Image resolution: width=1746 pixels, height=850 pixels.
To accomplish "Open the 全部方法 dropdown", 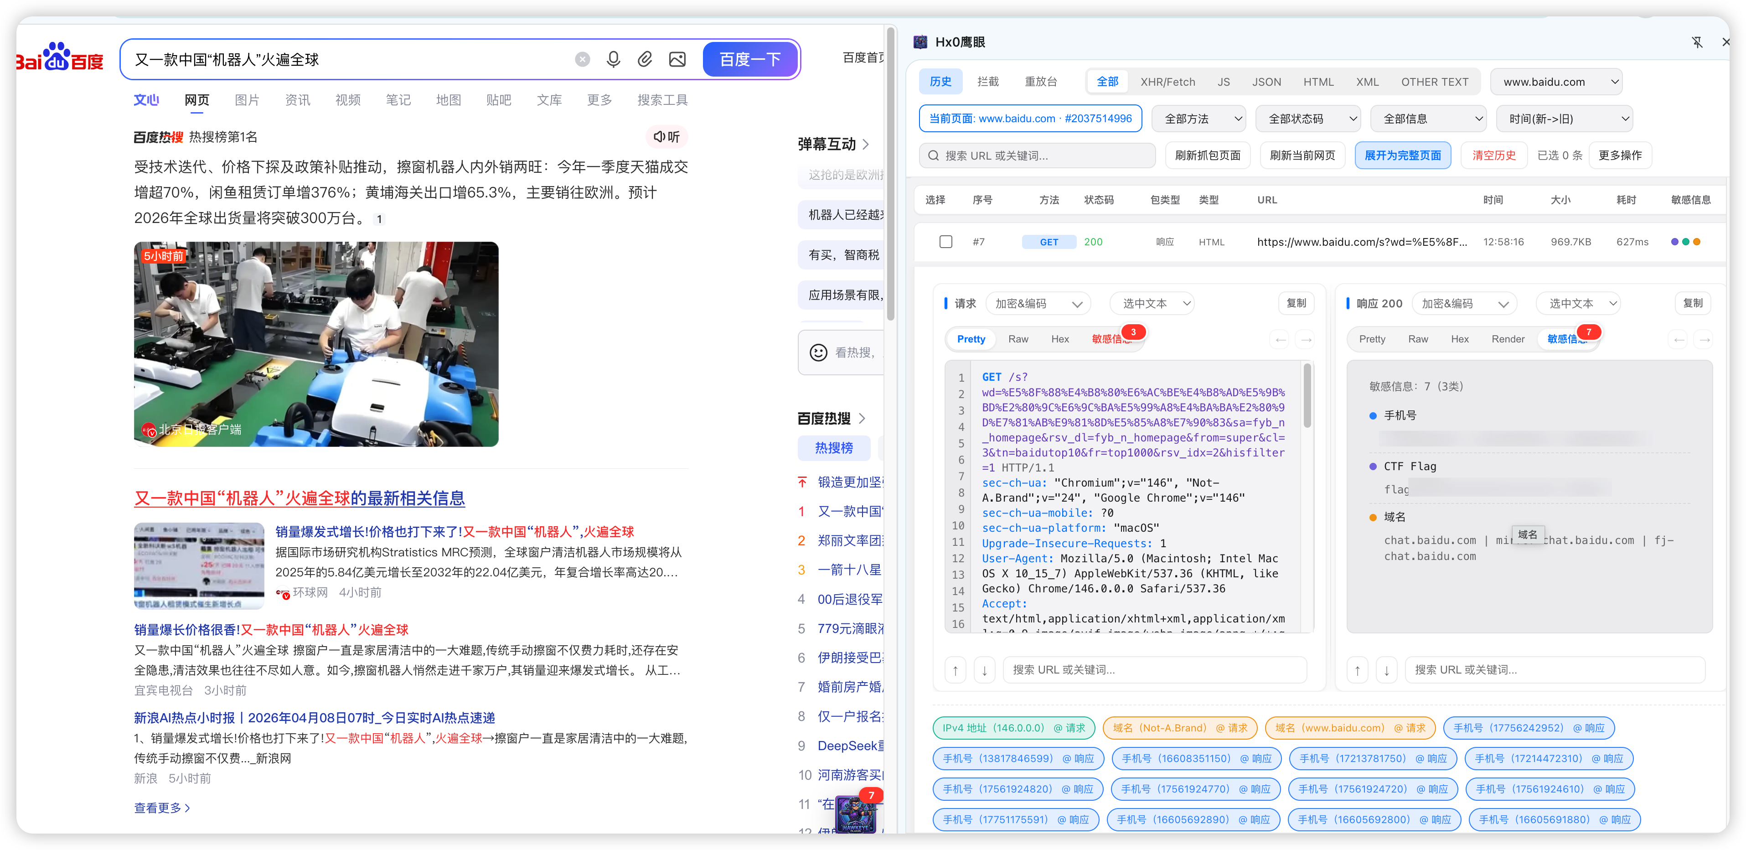I will pyautogui.click(x=1198, y=119).
